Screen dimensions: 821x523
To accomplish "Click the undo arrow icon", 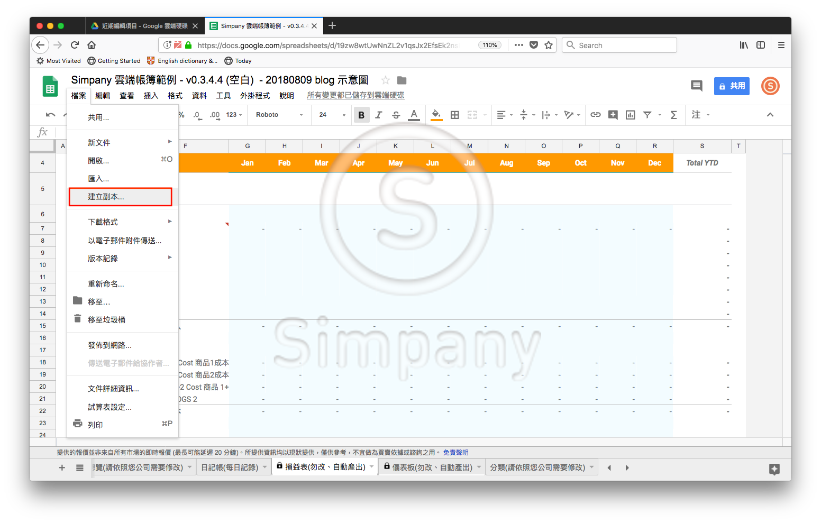I will pyautogui.click(x=50, y=115).
